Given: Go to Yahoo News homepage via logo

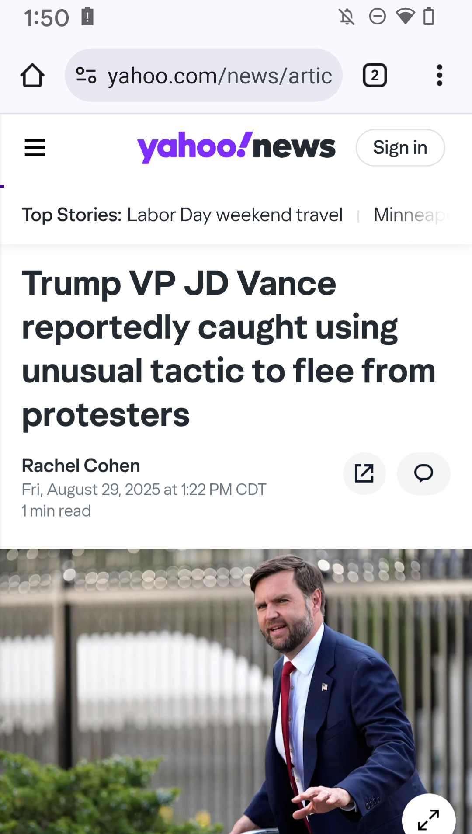Looking at the screenshot, I should point(236,147).
